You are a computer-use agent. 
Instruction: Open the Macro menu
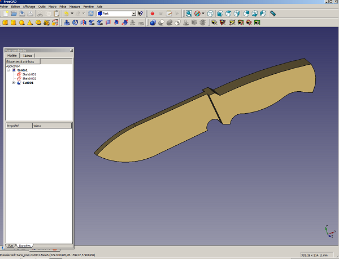(53, 7)
